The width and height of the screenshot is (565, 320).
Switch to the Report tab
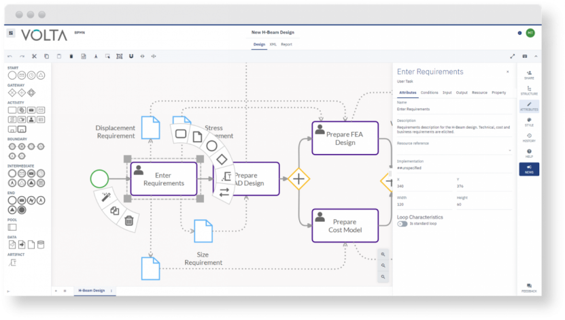[286, 44]
